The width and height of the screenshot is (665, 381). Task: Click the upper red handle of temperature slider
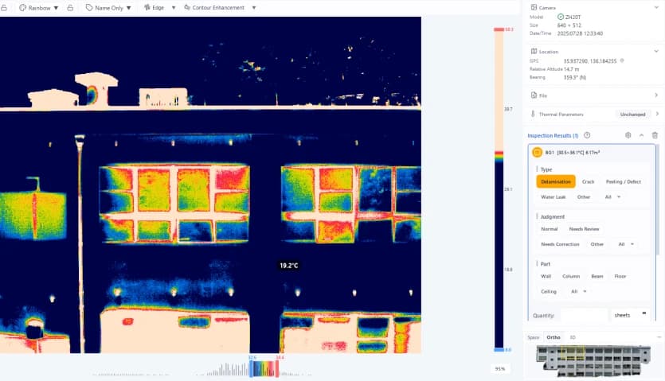[x=499, y=29]
